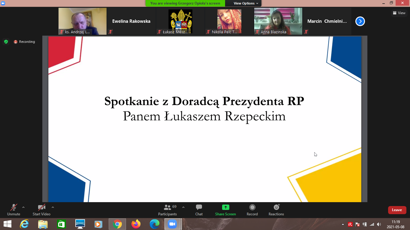
Task: Click the slide title 'Spotkanie z Doradcą Prezydenta RP'
Action: (204, 101)
